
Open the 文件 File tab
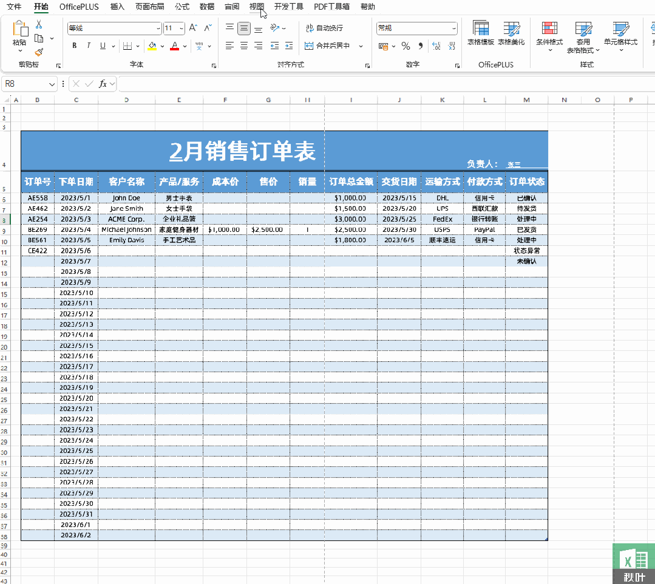(x=14, y=7)
